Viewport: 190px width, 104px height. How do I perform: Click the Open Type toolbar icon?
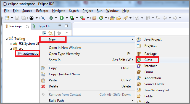[112, 18]
